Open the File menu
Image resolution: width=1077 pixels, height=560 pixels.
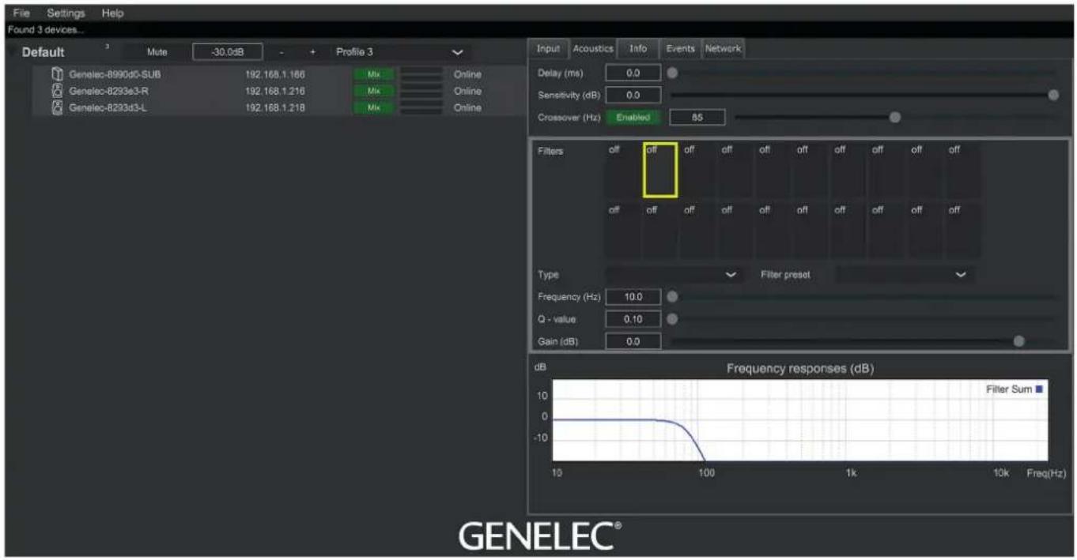[21, 13]
